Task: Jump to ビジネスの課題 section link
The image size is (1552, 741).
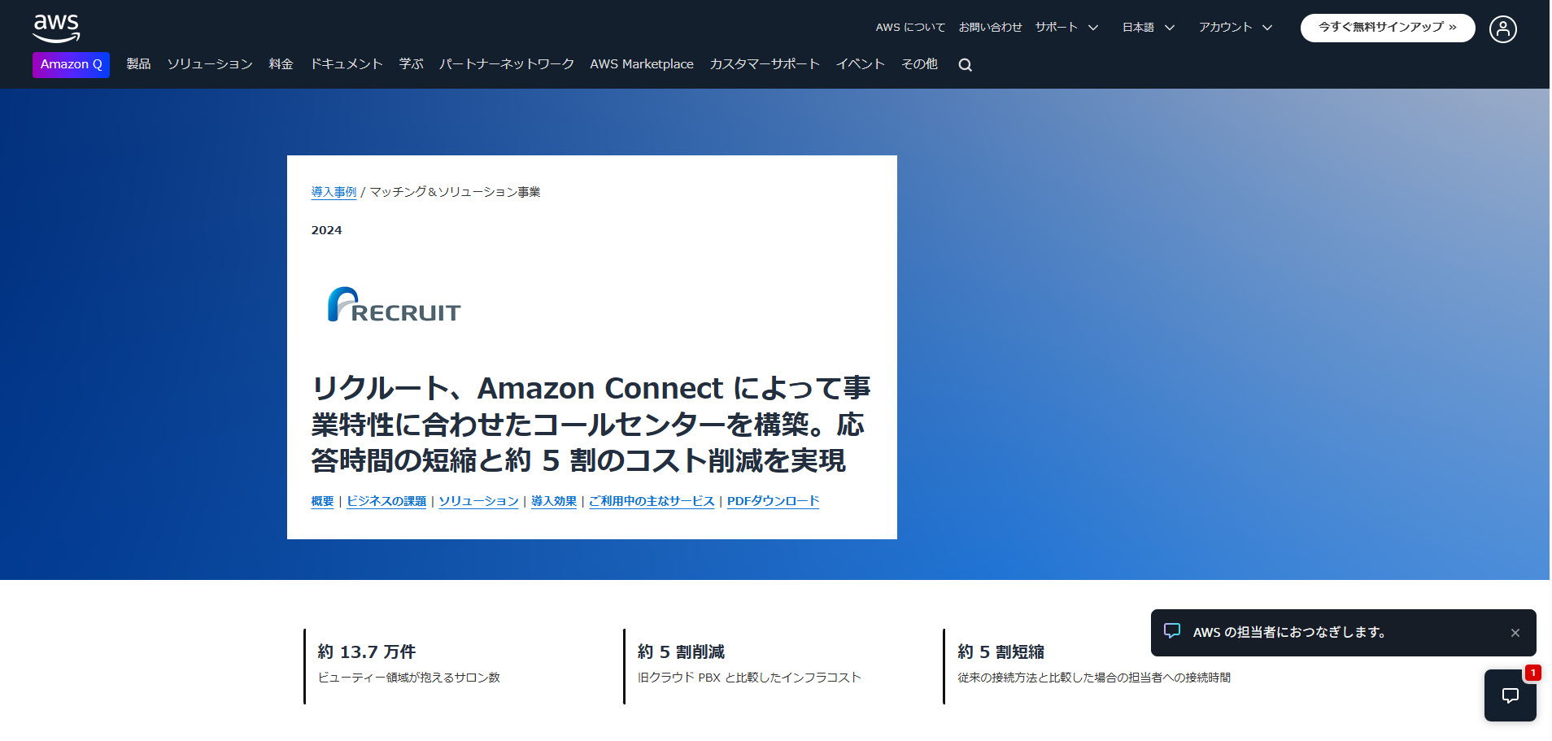Action: (386, 501)
